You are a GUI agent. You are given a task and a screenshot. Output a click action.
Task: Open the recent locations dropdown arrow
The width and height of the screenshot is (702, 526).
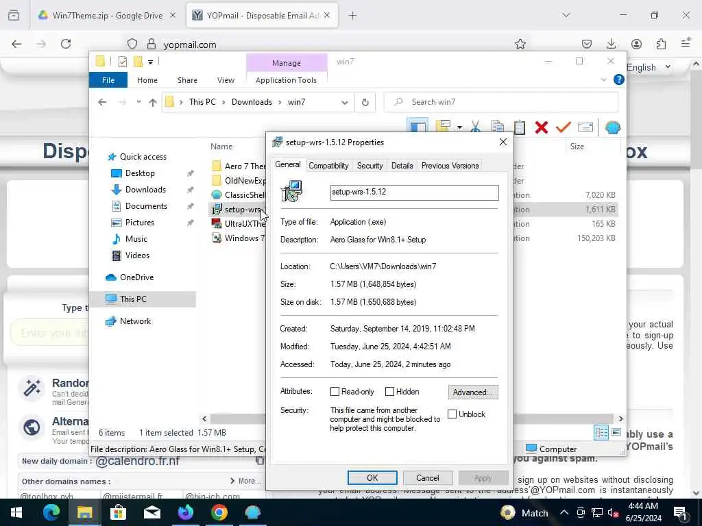[x=138, y=103]
